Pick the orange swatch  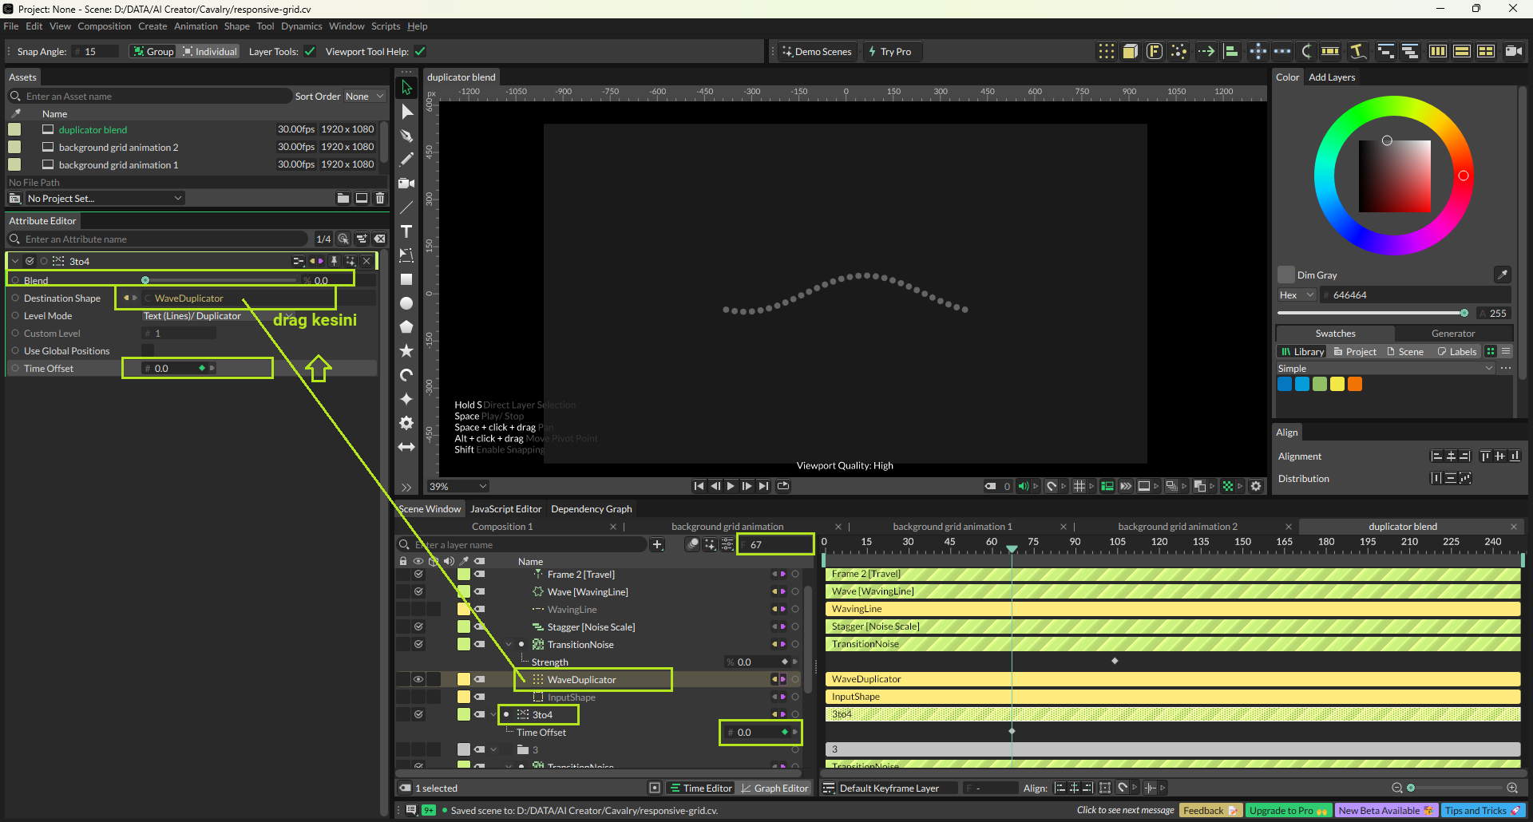[1355, 384]
